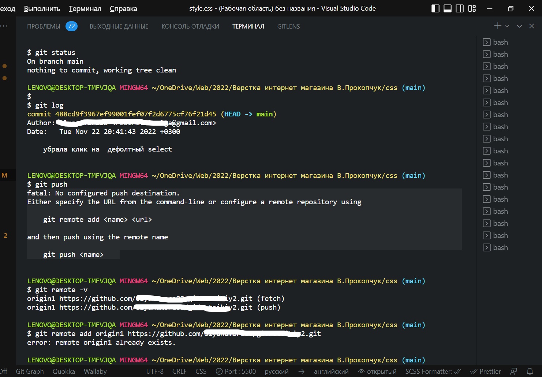
Task: Click the 'fatal: No configured push destination.' line
Action: coord(103,193)
